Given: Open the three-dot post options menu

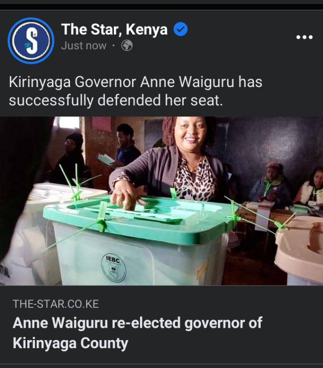Looking at the screenshot, I should 304,37.
